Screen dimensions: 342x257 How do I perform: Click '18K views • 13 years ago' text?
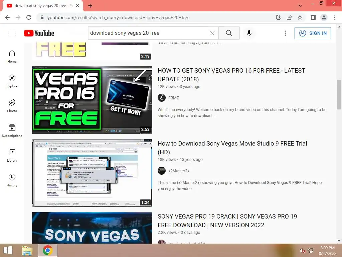pos(180,160)
